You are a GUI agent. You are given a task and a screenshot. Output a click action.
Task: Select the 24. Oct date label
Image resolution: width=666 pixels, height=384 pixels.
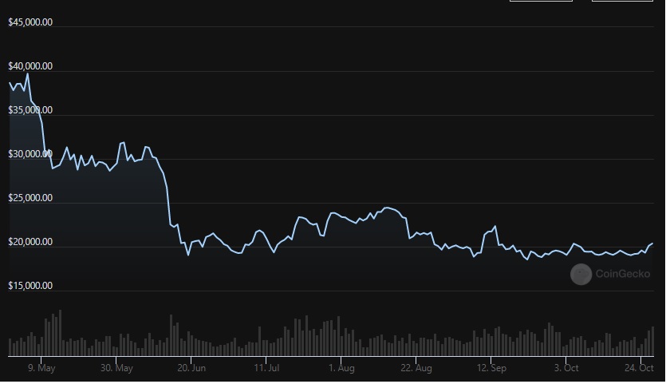pyautogui.click(x=639, y=368)
